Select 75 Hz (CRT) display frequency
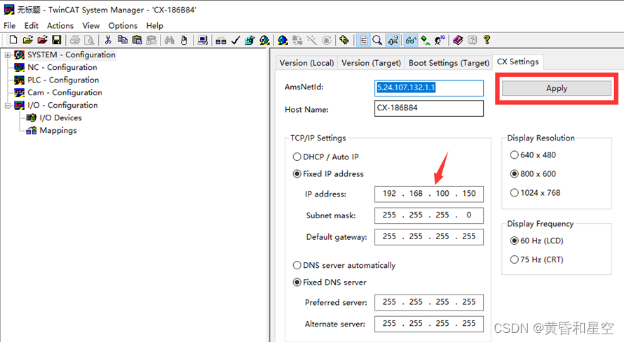624x342 pixels. [x=537, y=259]
